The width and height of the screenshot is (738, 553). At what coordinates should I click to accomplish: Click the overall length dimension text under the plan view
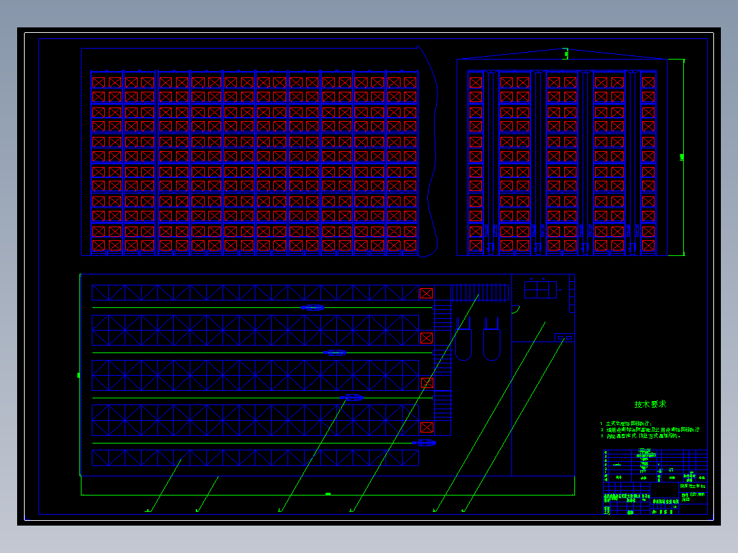pyautogui.click(x=328, y=493)
